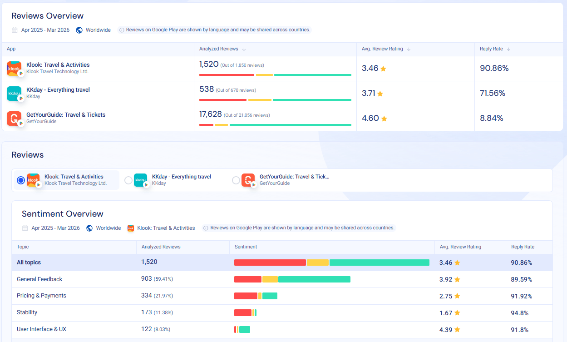Screen dimensions: 567x342
Task: Click the 71.56% reply rate for KKday
Action: tap(493, 94)
